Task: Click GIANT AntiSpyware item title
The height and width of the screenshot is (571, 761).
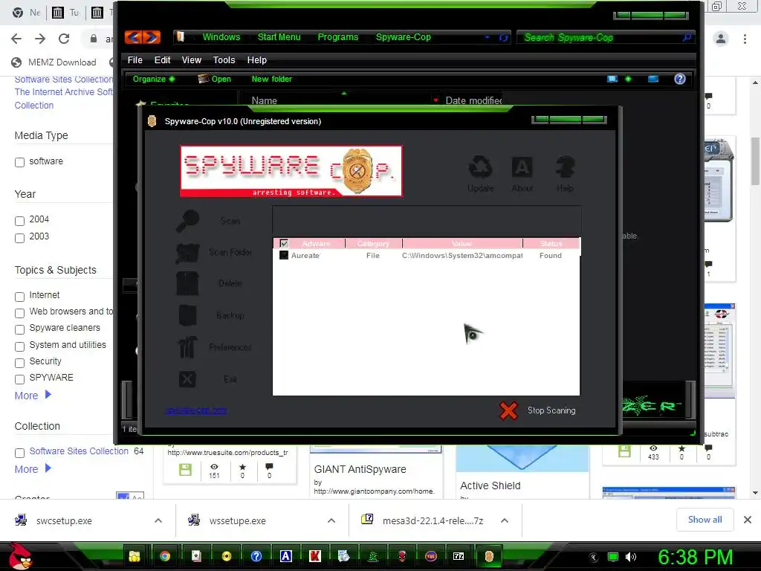Action: 360,469
